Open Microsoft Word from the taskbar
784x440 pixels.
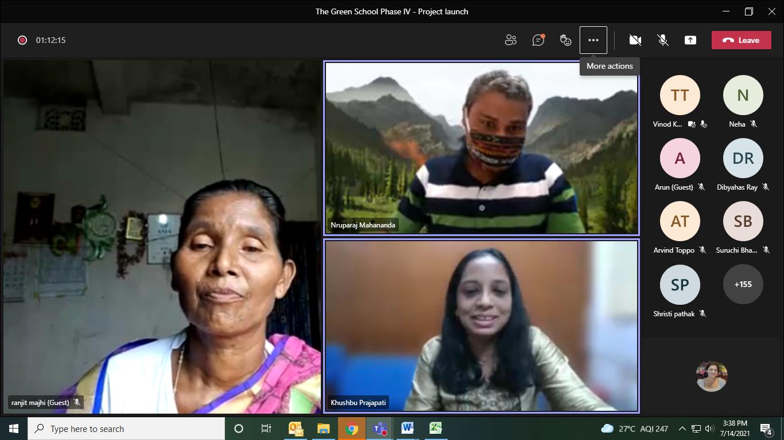coord(407,429)
